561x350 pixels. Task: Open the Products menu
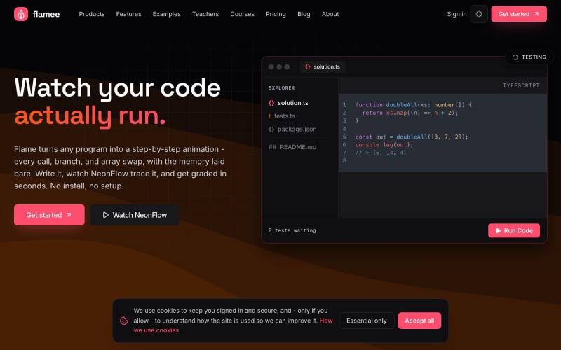(x=92, y=14)
